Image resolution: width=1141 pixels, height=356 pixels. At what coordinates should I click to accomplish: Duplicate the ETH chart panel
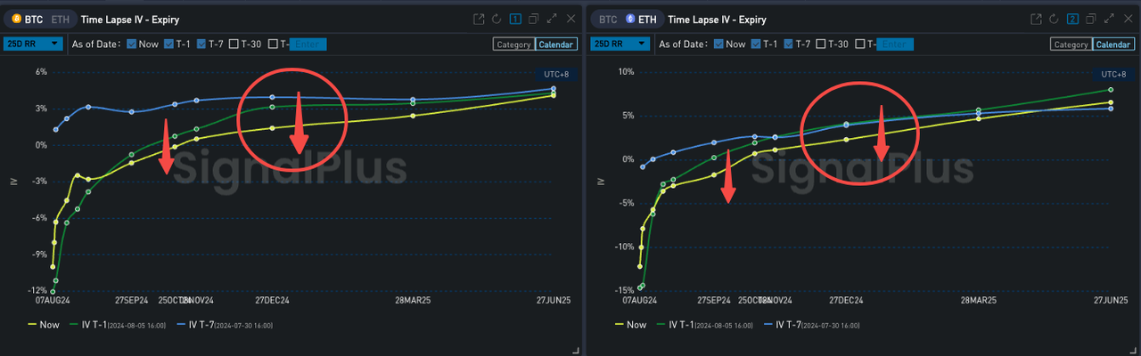pos(1090,19)
